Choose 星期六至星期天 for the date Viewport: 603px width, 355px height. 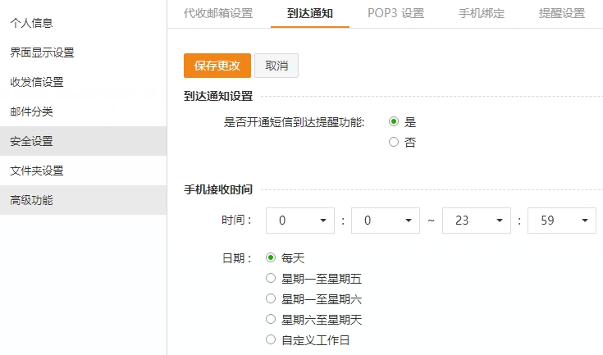point(272,319)
